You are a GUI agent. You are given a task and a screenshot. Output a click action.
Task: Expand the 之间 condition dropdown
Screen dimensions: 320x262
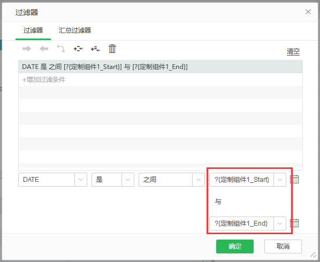point(198,180)
